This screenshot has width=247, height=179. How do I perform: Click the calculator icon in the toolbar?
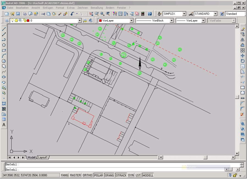pyautogui.click(x=143, y=14)
